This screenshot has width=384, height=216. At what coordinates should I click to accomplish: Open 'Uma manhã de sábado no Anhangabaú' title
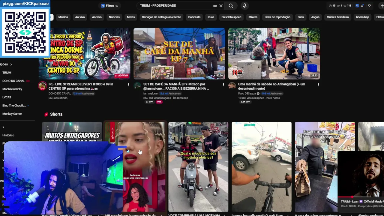coord(271,86)
